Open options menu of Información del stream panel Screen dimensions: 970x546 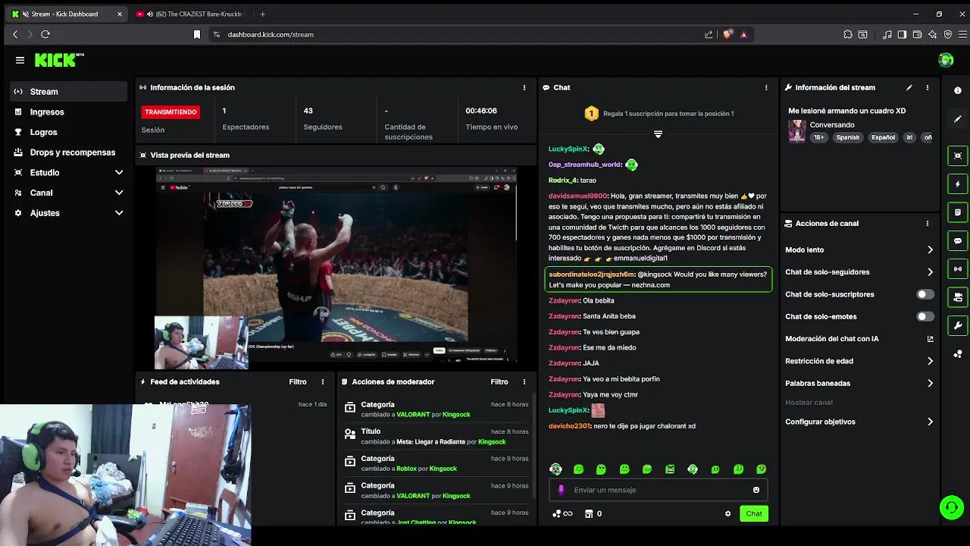point(927,87)
